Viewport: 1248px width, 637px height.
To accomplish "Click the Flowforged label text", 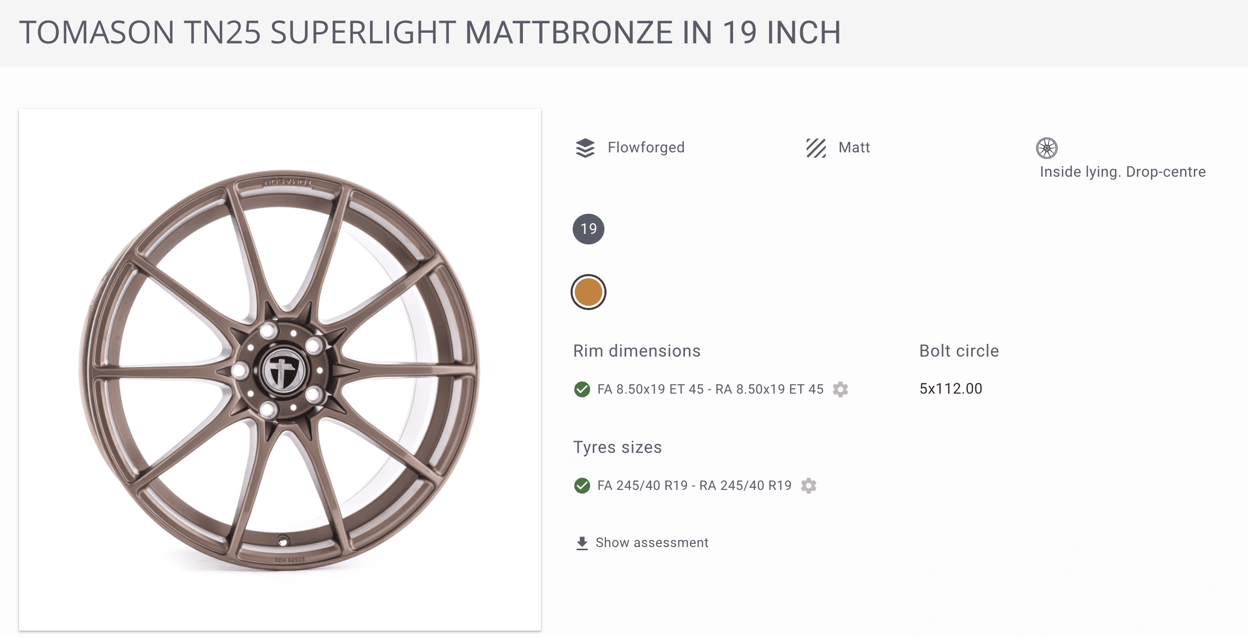I will [646, 148].
